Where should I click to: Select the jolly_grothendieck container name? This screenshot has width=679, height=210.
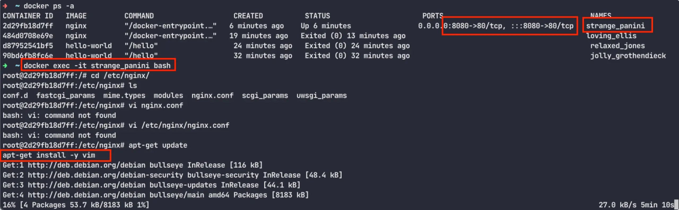pyautogui.click(x=628, y=56)
